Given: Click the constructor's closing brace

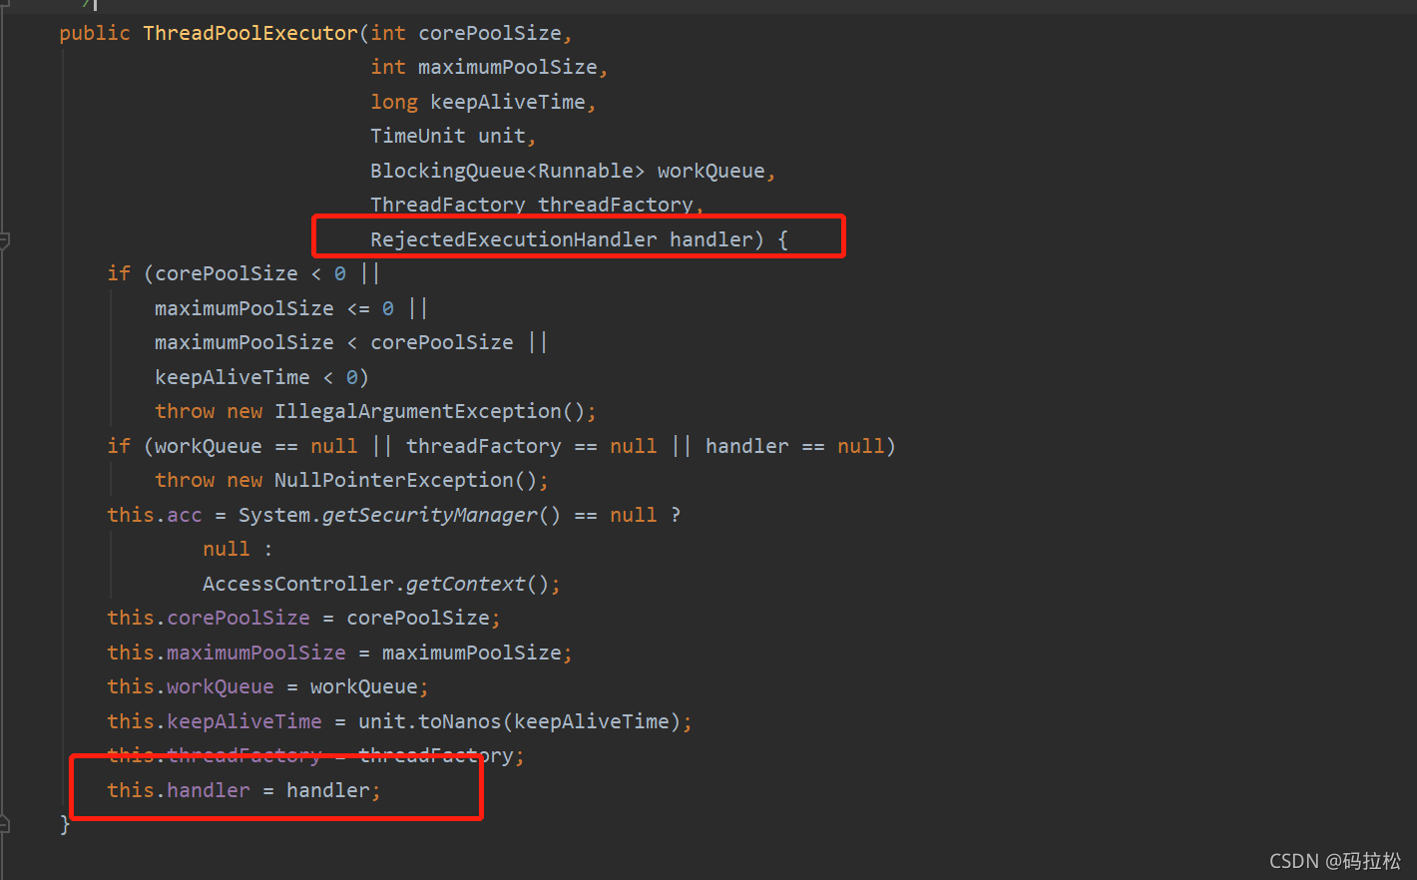Looking at the screenshot, I should 65,824.
